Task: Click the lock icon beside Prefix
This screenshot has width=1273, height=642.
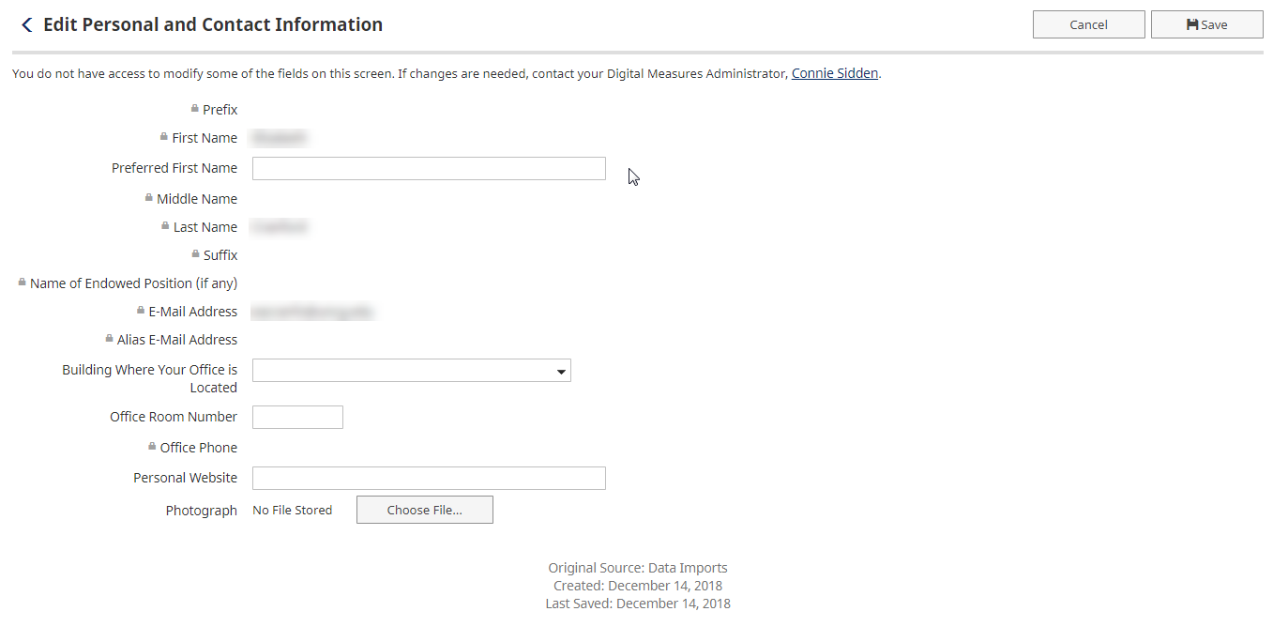Action: pos(195,109)
